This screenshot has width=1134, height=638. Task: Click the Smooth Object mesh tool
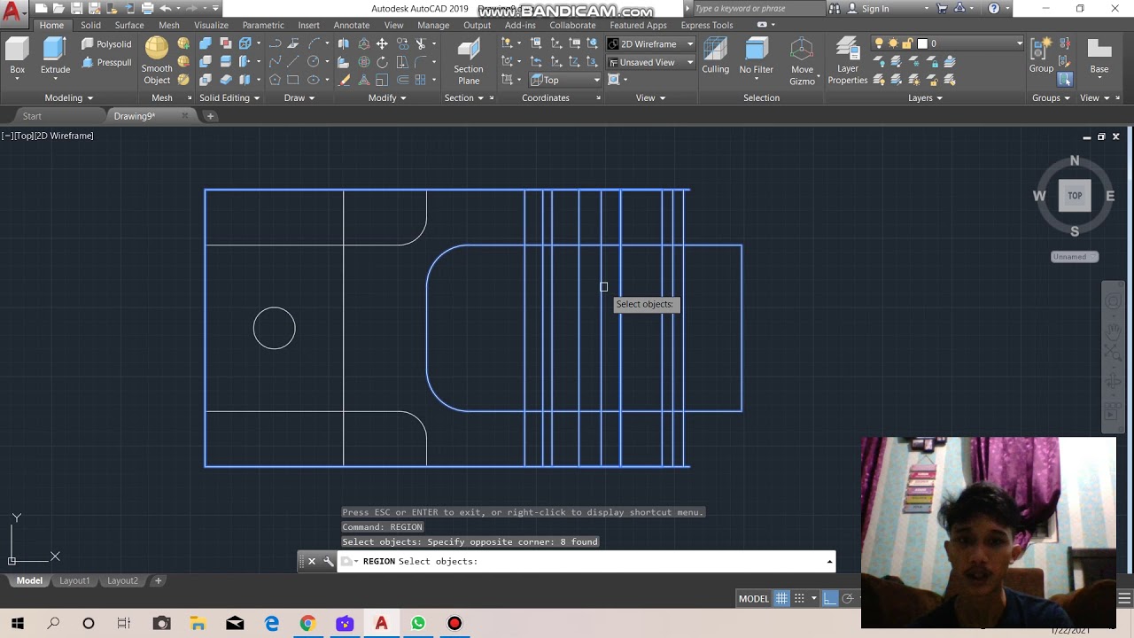pos(157,60)
